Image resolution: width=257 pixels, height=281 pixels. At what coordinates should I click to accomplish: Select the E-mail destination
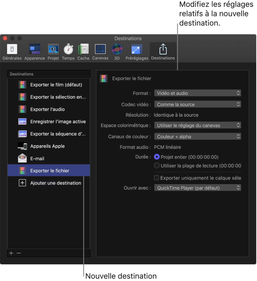click(37, 158)
